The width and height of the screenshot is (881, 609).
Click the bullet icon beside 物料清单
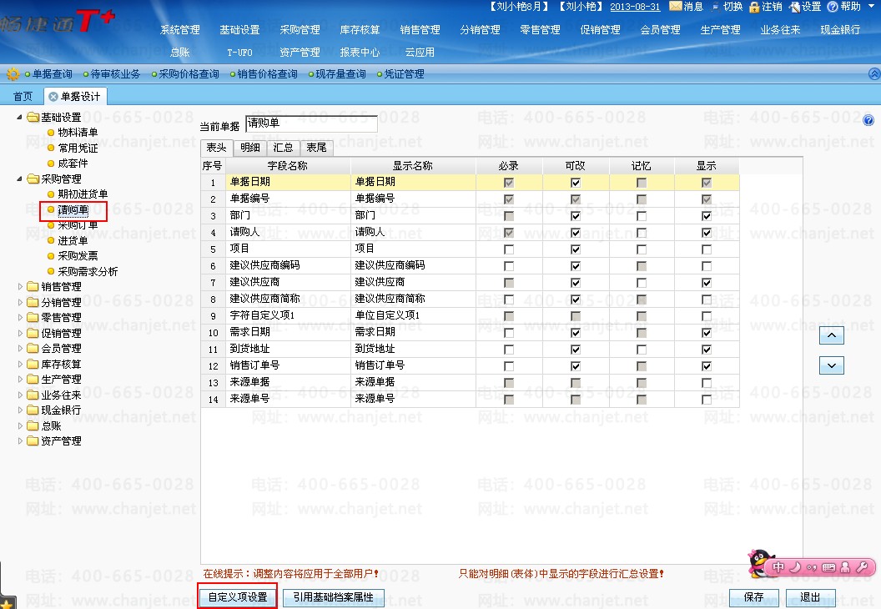point(51,133)
